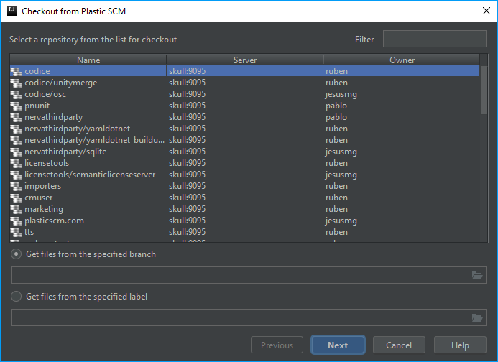The image size is (498, 362).
Task: Click owner jesusmg in plasticscm.com row
Action: (341, 221)
